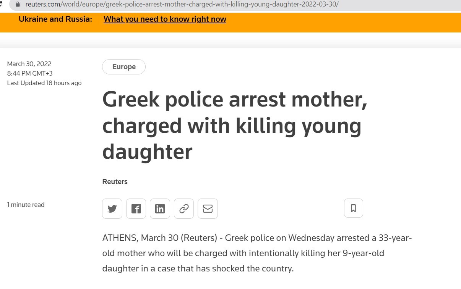461x289 pixels.
Task: Click the 8:44 PM GMT+3 timestamp
Action: click(x=30, y=73)
